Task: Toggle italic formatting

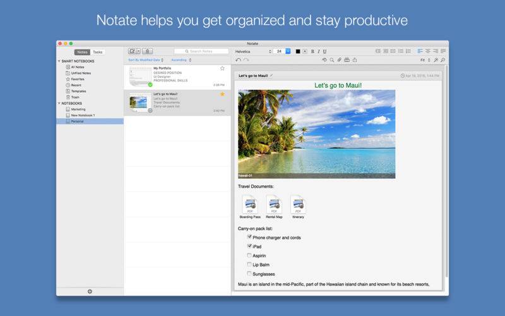Action: coord(319,51)
